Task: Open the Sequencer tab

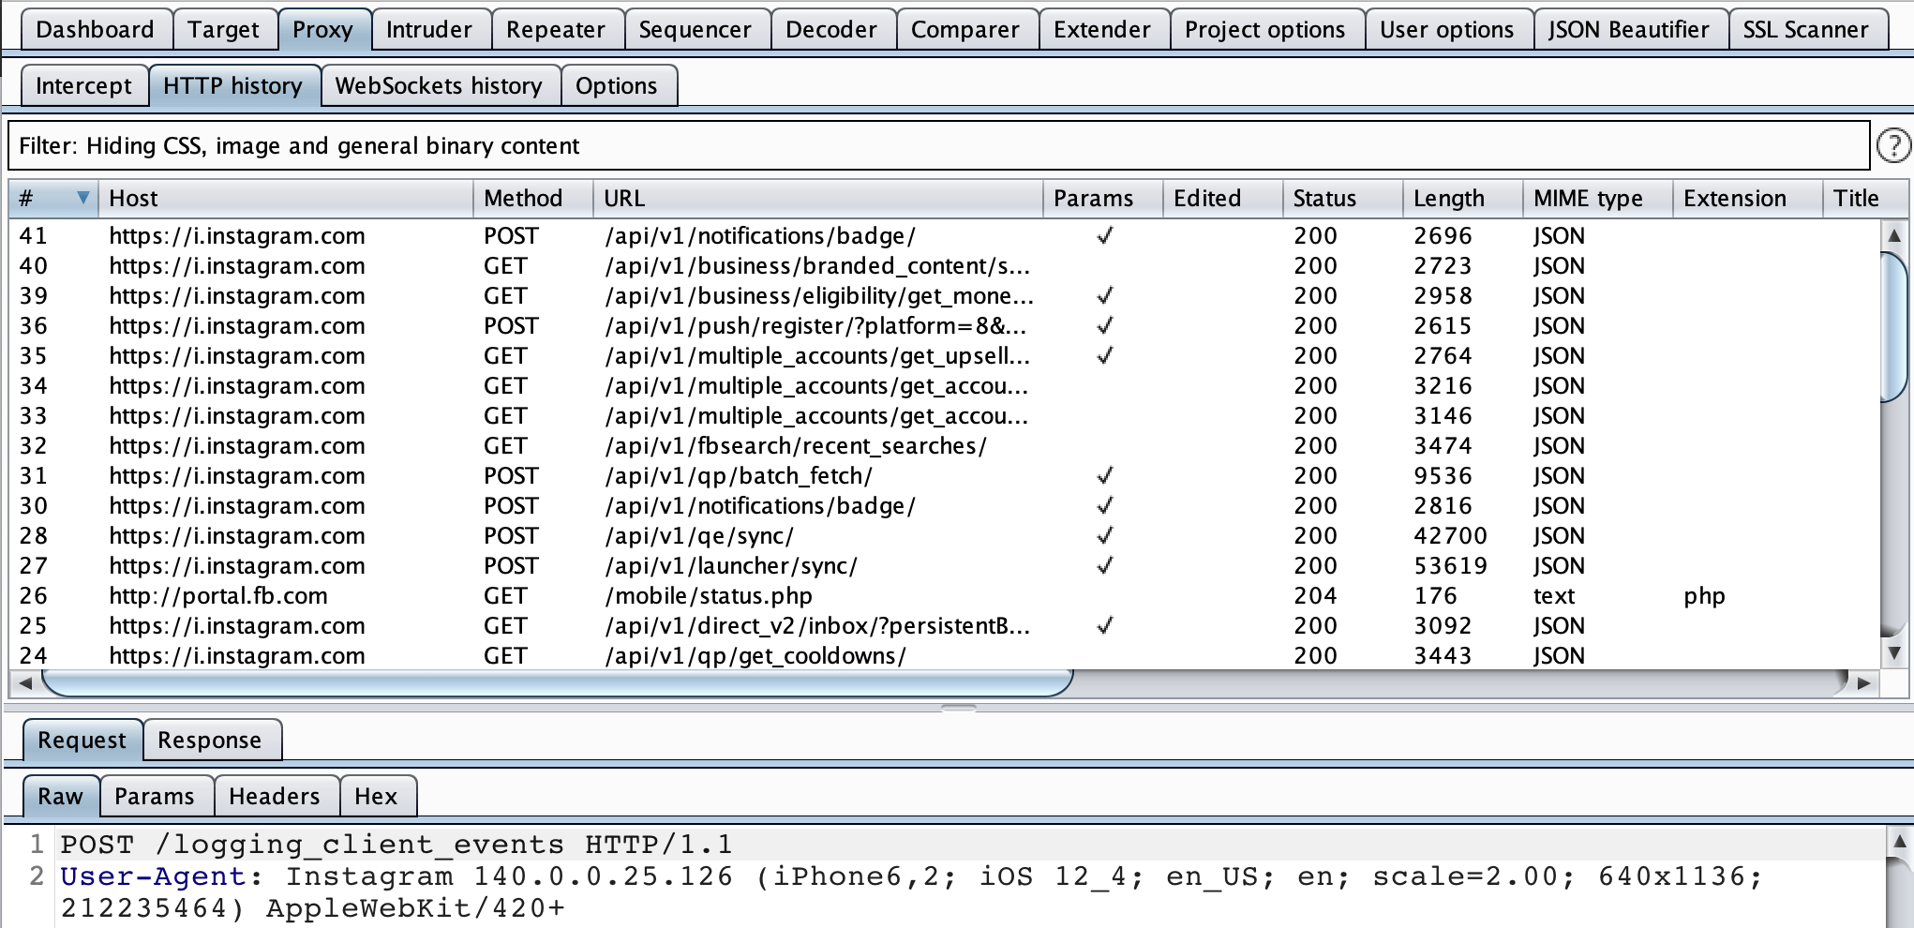Action: coord(695,29)
